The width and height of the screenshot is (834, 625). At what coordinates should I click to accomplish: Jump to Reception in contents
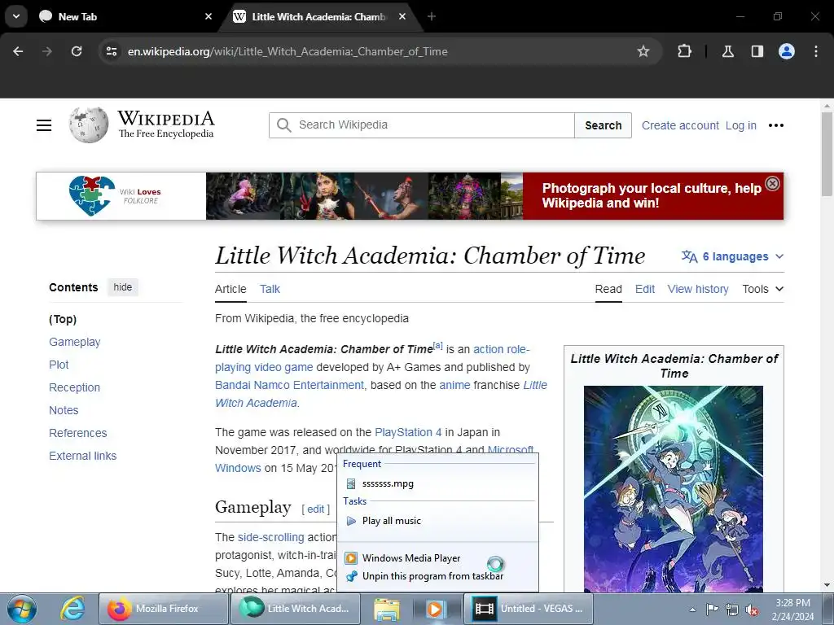click(x=74, y=388)
